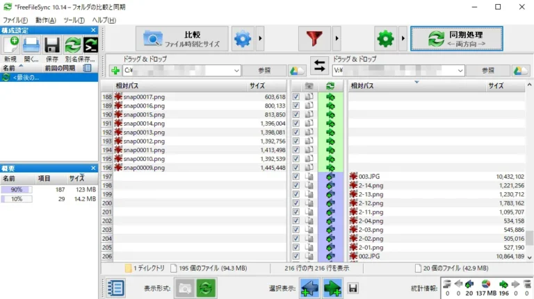The width and height of the screenshot is (534, 299).
Task: Open the overview list icon at bottom left
Action: (116, 288)
